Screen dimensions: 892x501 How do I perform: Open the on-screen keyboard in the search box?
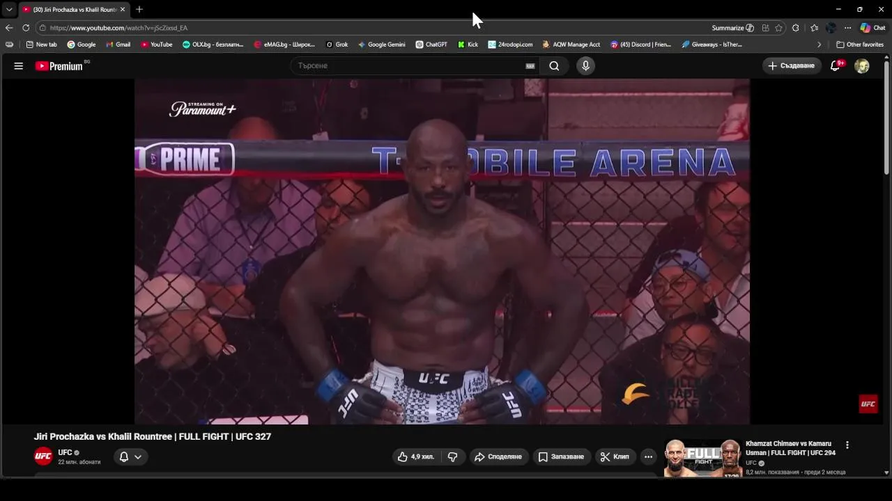(x=530, y=66)
